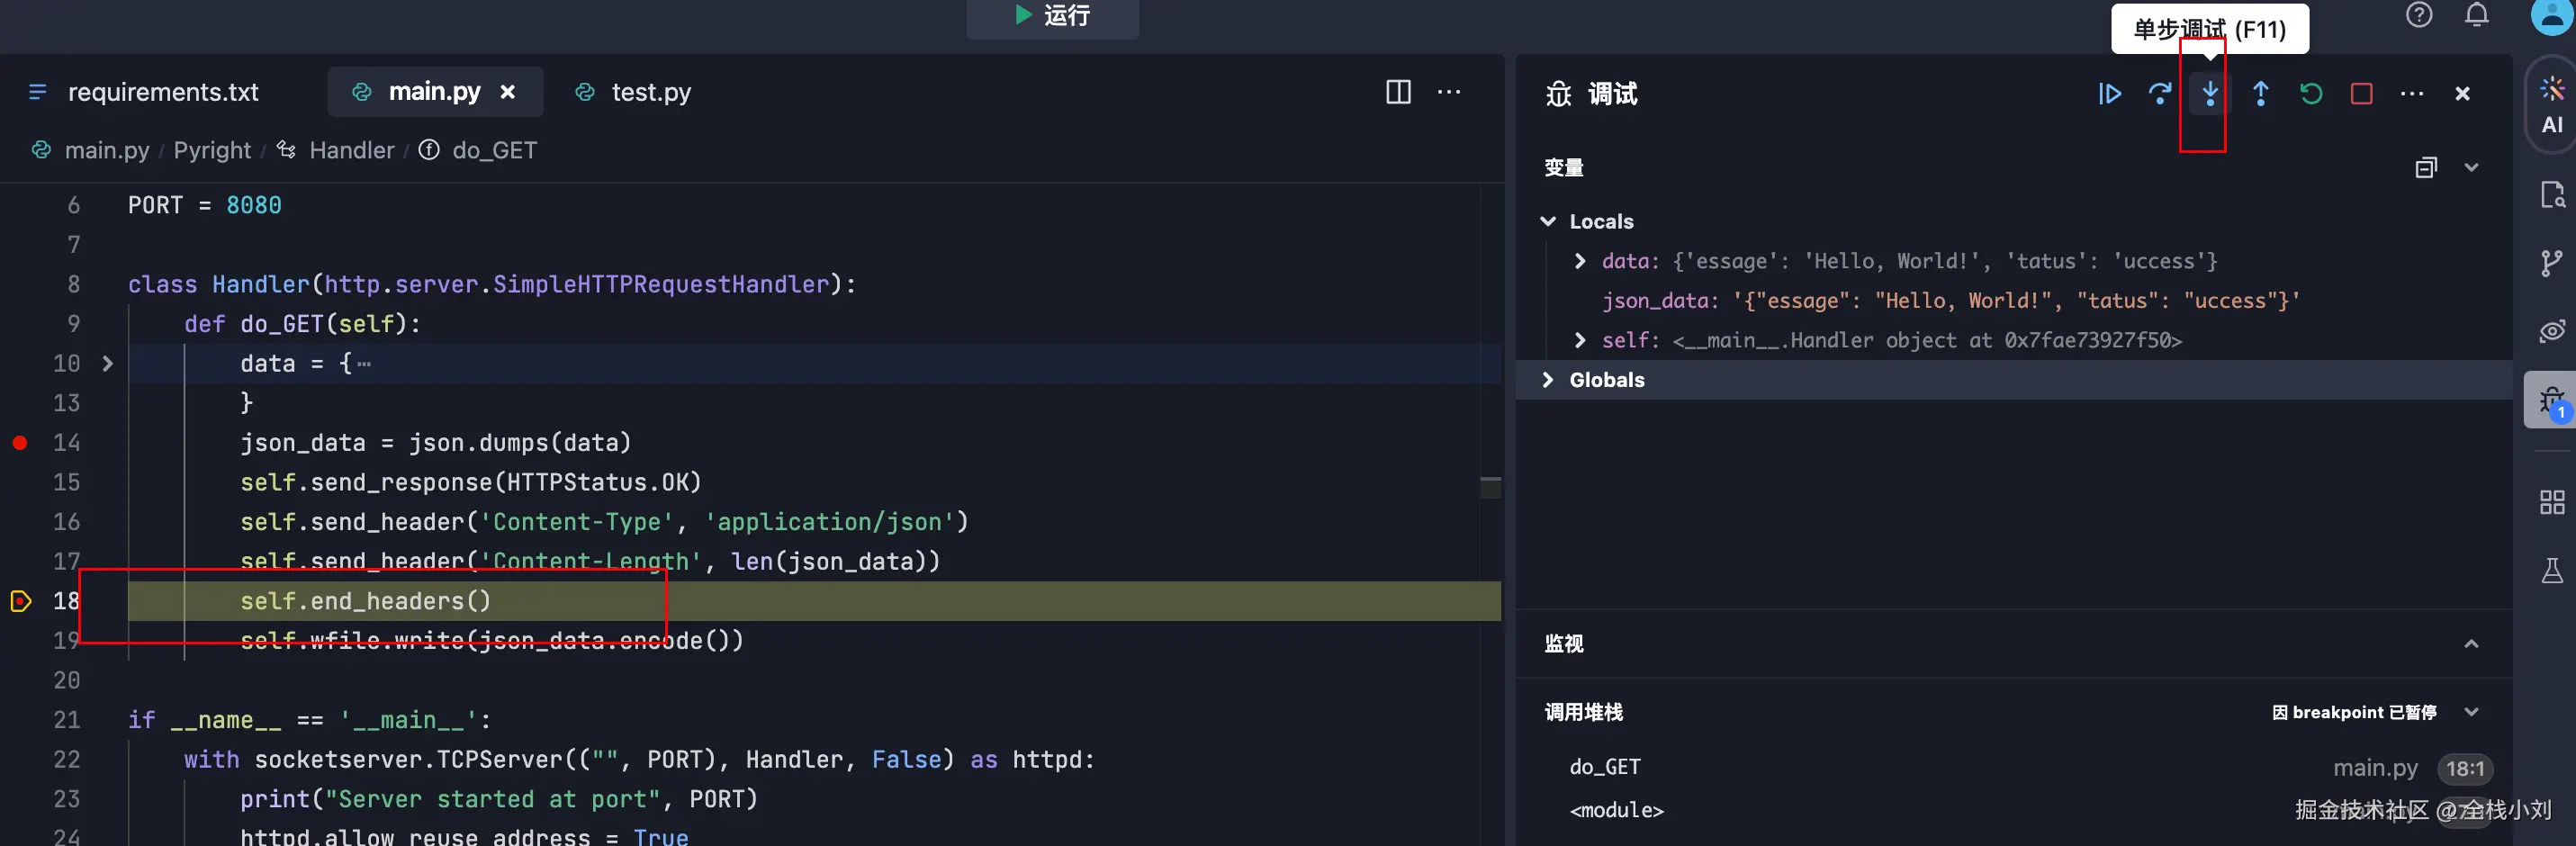Switch to the requirements.txt tab
This screenshot has height=846, width=2576.
pyautogui.click(x=162, y=92)
